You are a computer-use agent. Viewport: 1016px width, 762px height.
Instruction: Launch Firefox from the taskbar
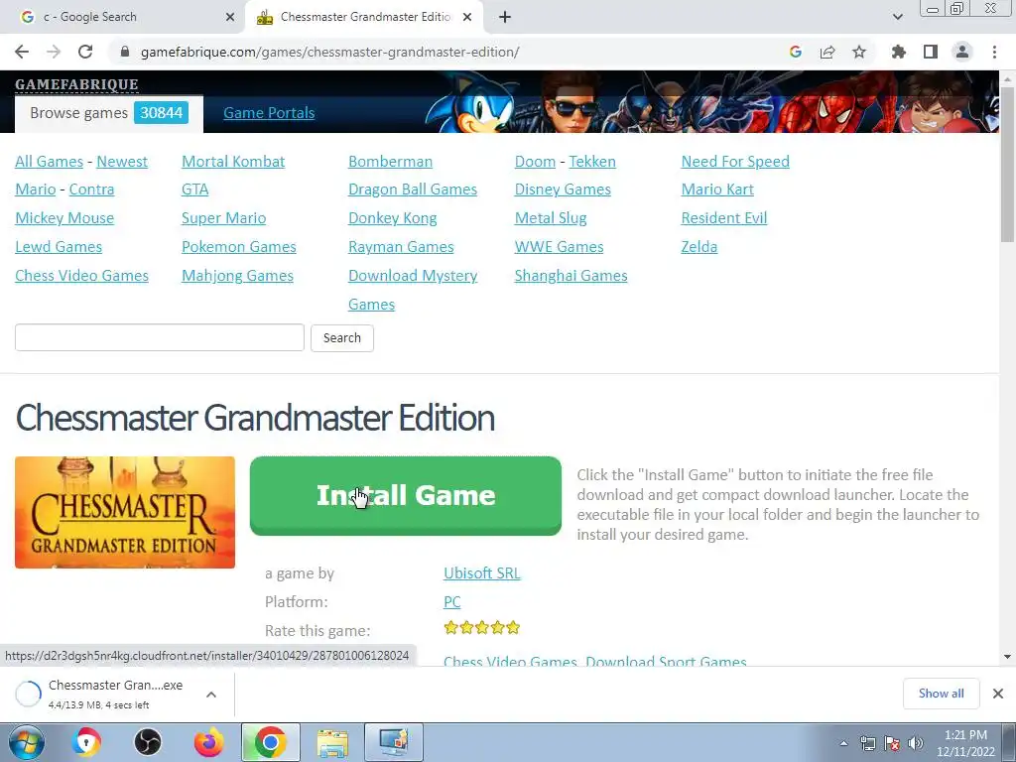click(x=208, y=742)
